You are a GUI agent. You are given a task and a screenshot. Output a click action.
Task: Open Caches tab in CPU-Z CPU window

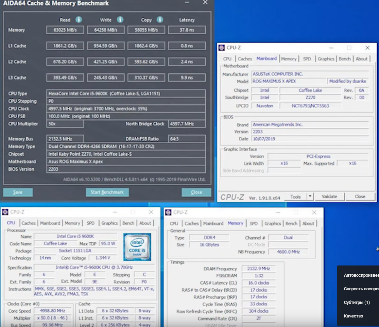(29, 223)
